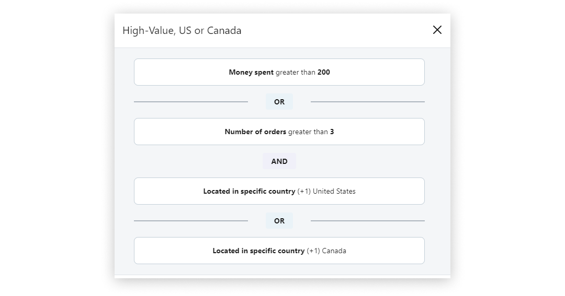Click the bold 'Money spent' label
This screenshot has height=296, width=565.
pos(251,73)
